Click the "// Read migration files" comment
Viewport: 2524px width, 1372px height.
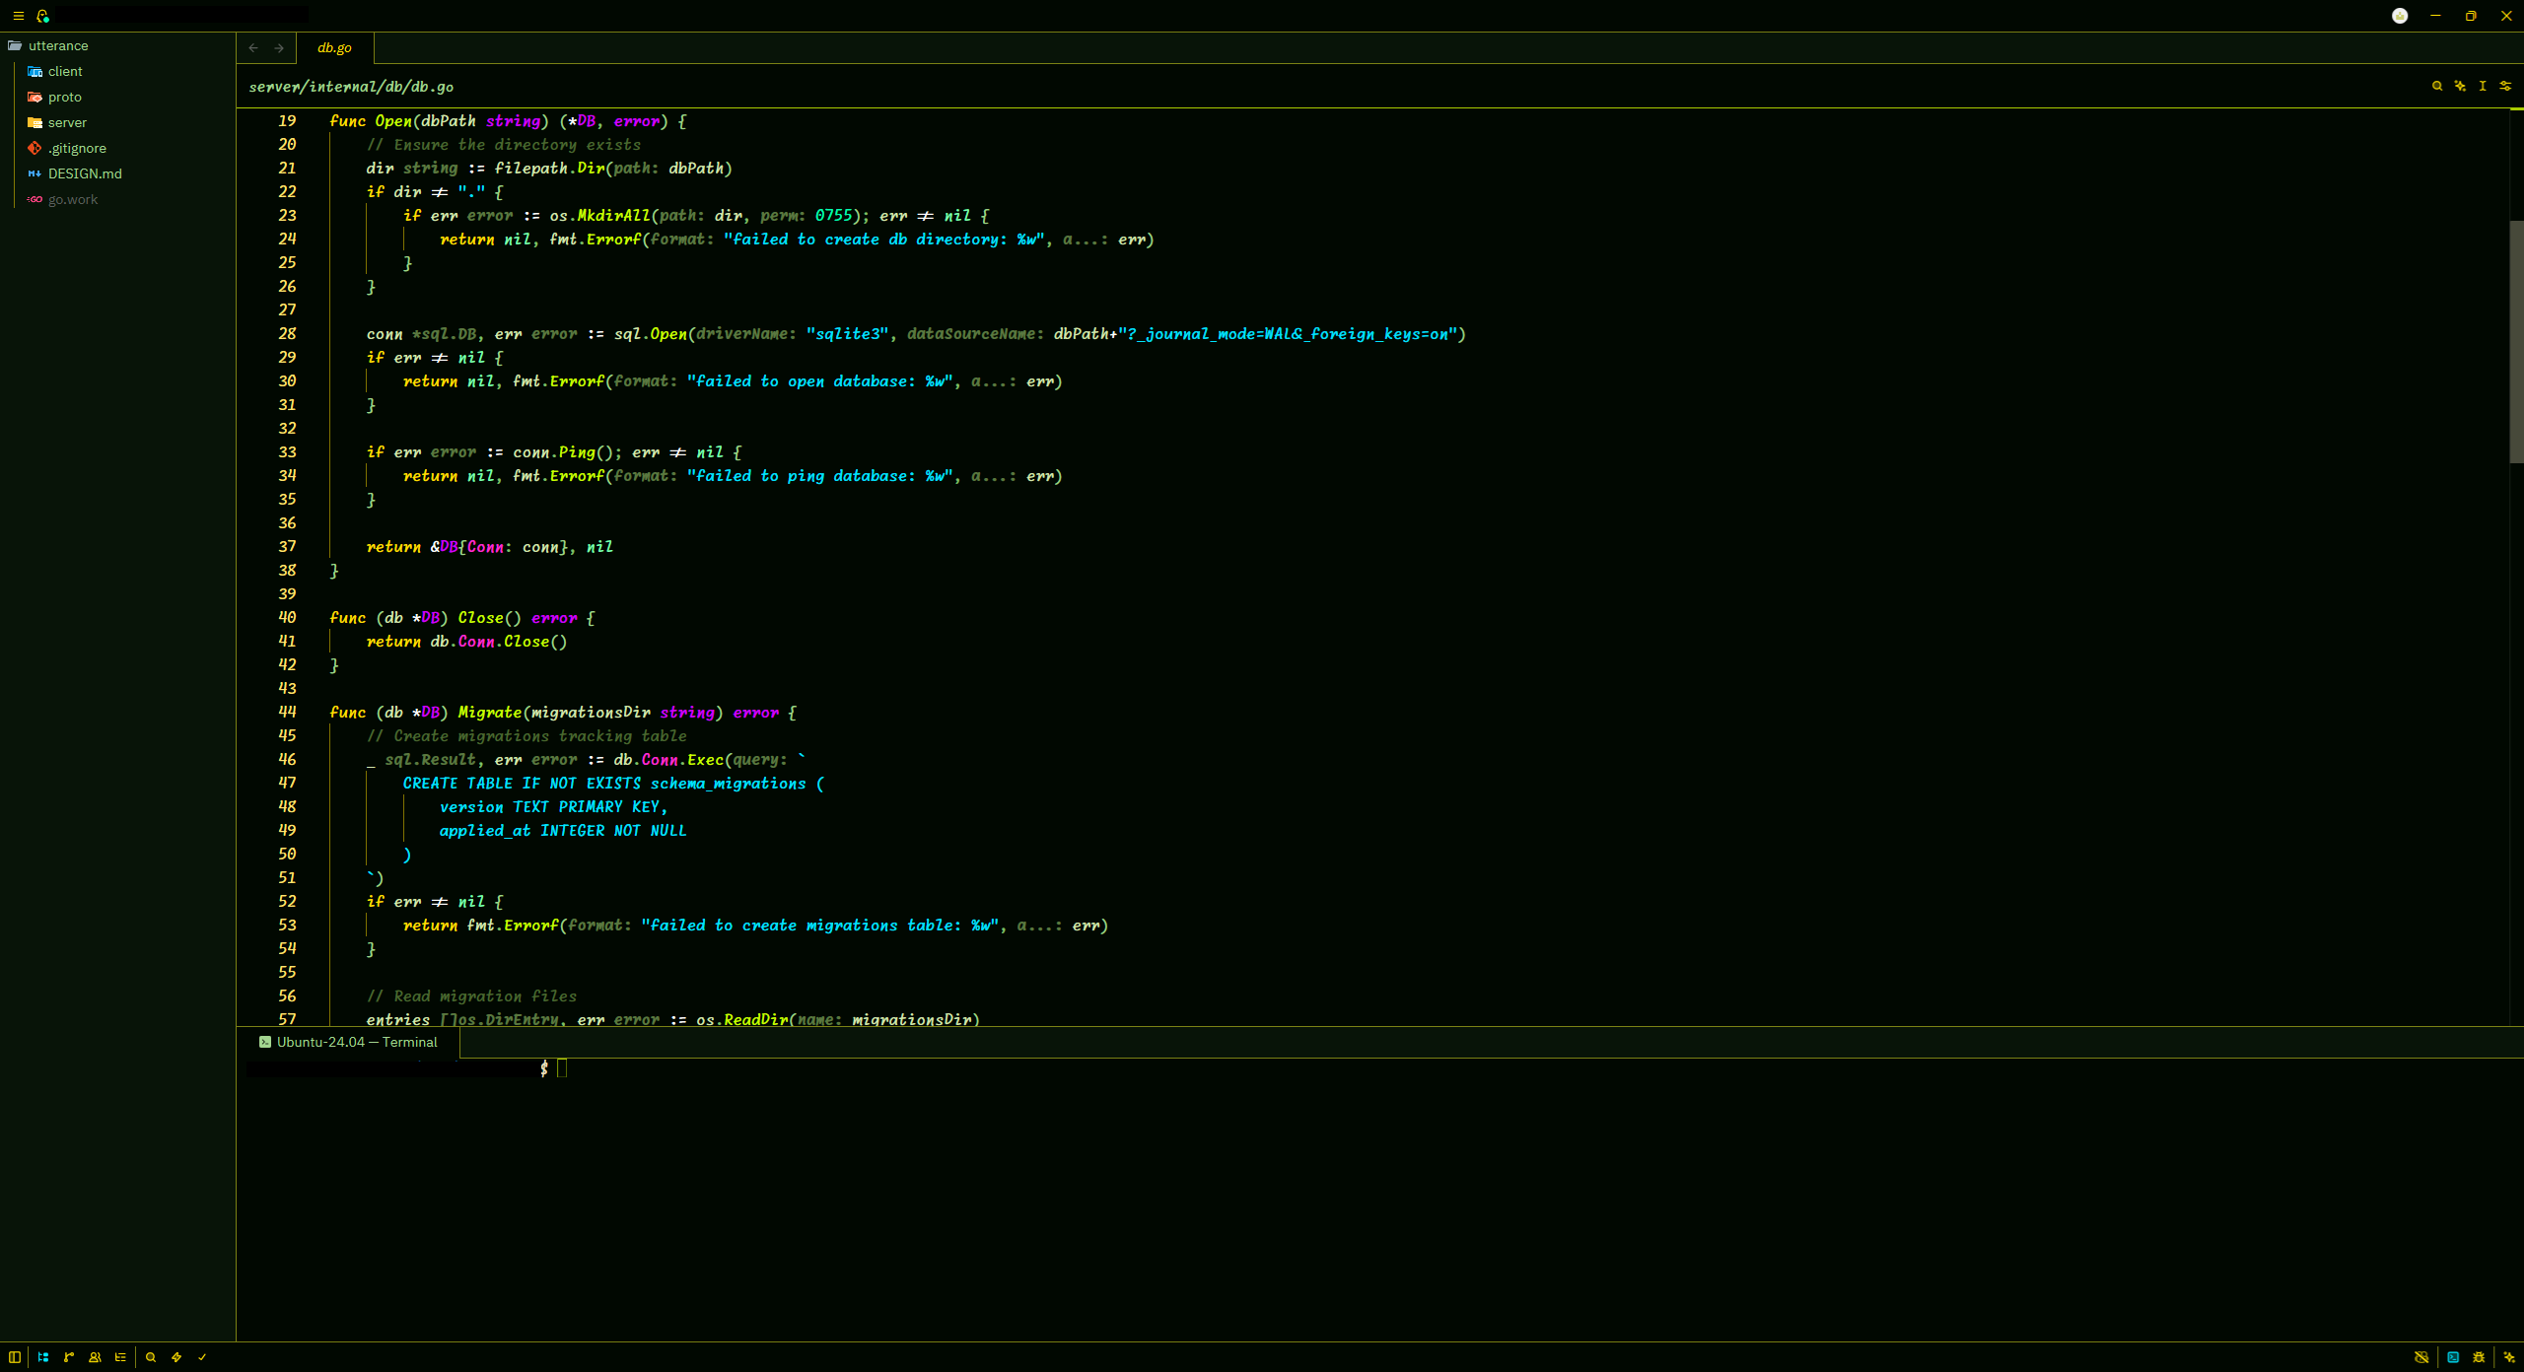[471, 995]
